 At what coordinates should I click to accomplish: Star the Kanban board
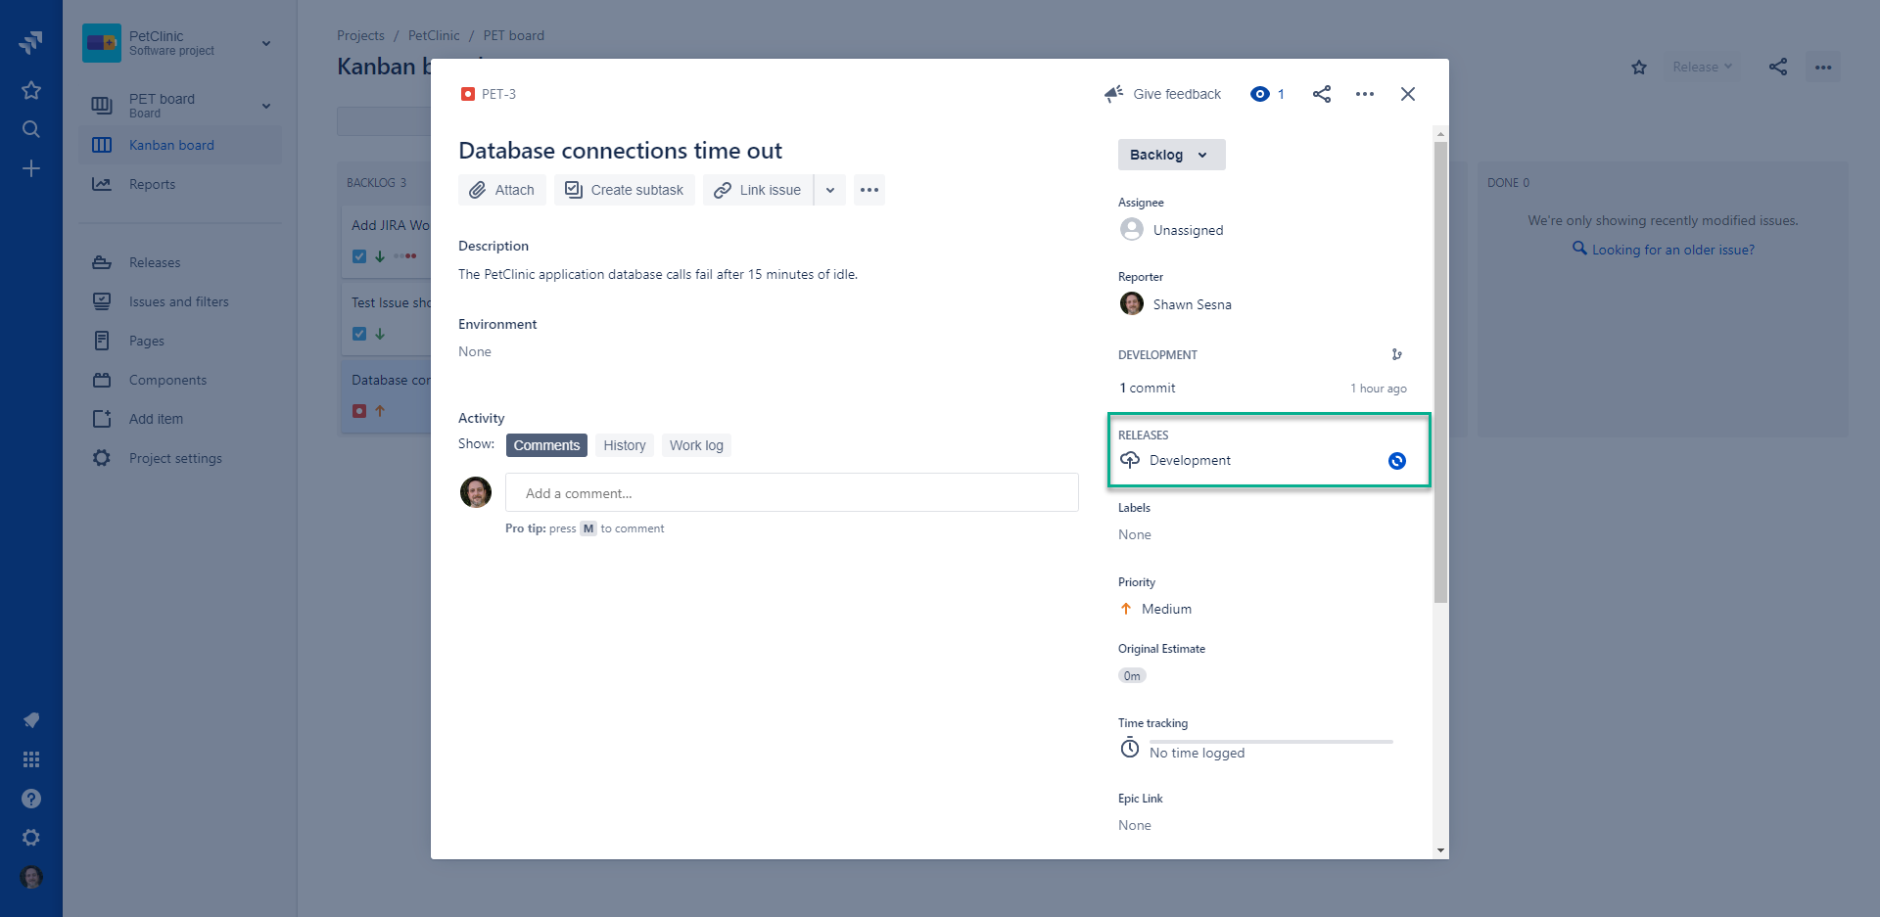(x=1638, y=68)
